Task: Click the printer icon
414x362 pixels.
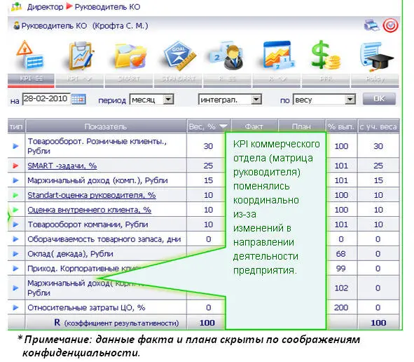Action: click(x=371, y=26)
